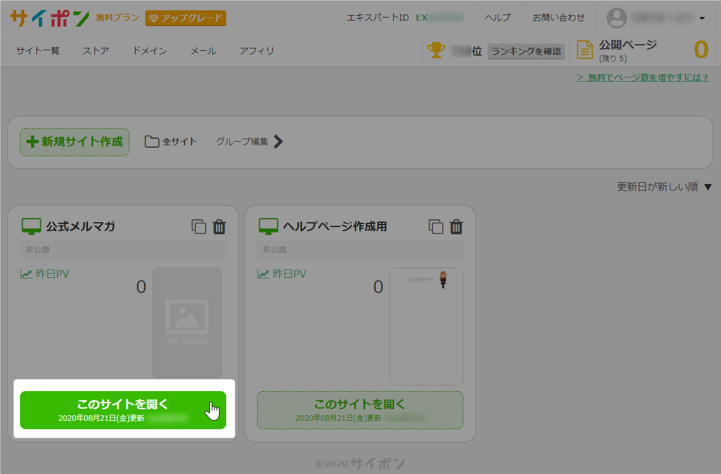721x474 pixels.
Task: Click monitor icon of 公式メルマガ
Action: pos(31,226)
